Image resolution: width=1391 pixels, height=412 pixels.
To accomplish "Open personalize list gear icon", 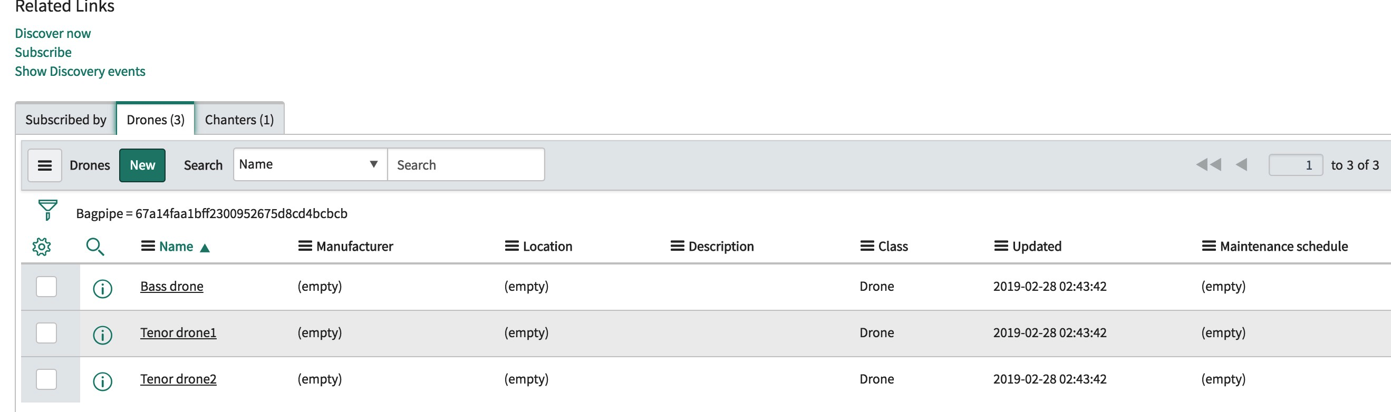I will [42, 247].
